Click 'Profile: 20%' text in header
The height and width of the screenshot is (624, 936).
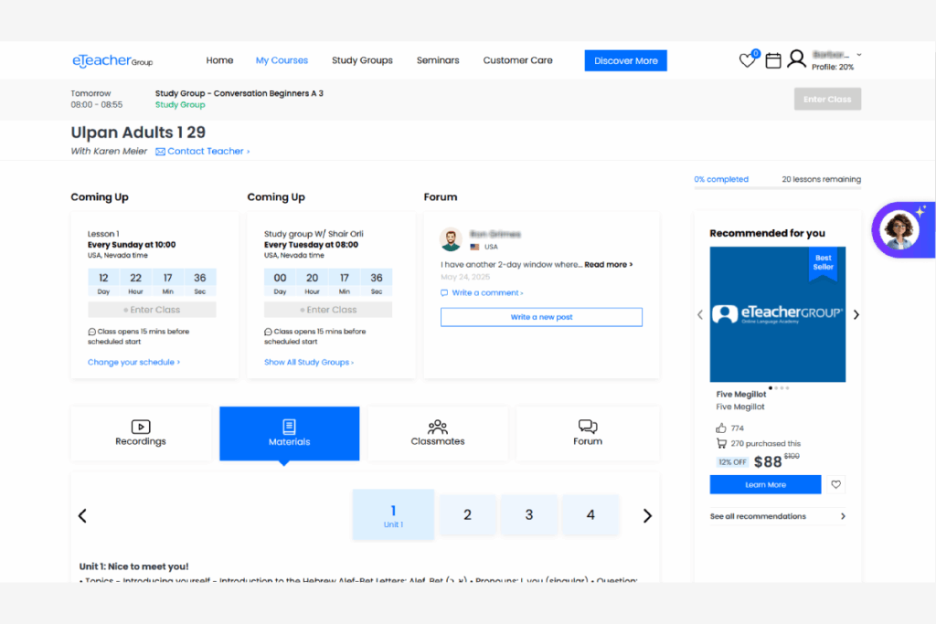833,68
